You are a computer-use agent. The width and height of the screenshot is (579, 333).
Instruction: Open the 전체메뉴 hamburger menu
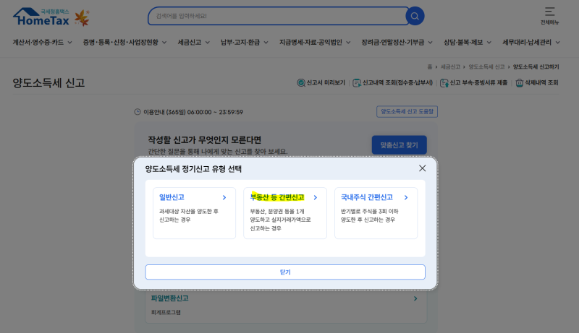549,16
